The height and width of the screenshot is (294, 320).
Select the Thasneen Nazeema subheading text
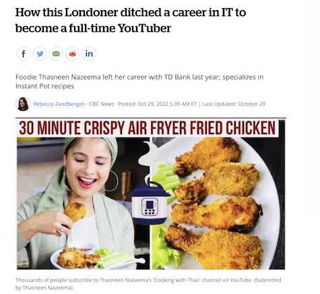point(139,82)
